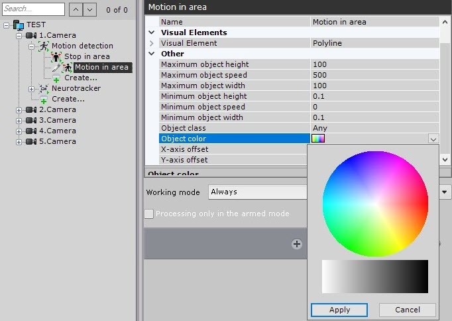Click the round plus icon in gray panel
This screenshot has height=321, width=452.
pos(297,244)
